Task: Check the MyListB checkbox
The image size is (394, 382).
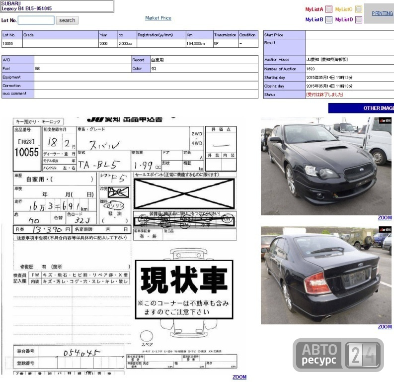Action: [329, 19]
